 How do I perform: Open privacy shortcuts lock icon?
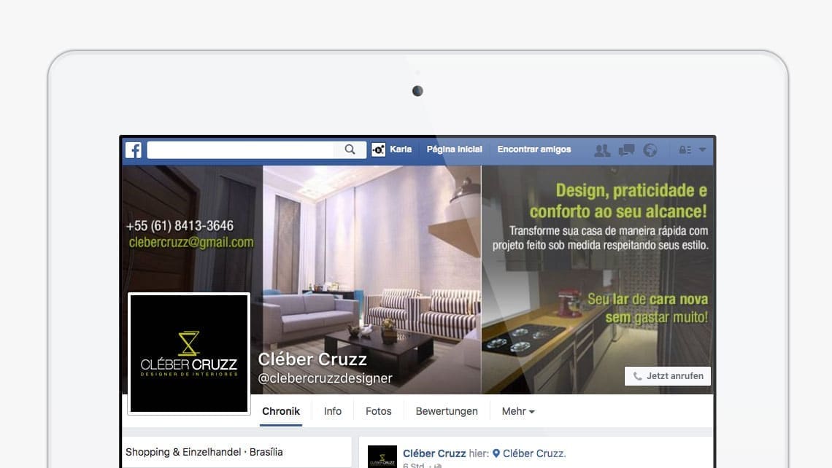coord(685,150)
